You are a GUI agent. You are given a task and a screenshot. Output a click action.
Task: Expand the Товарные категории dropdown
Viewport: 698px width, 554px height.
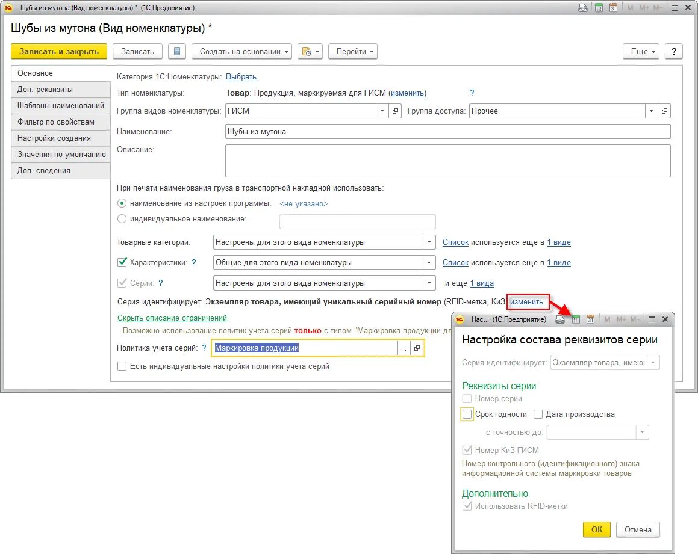(429, 242)
